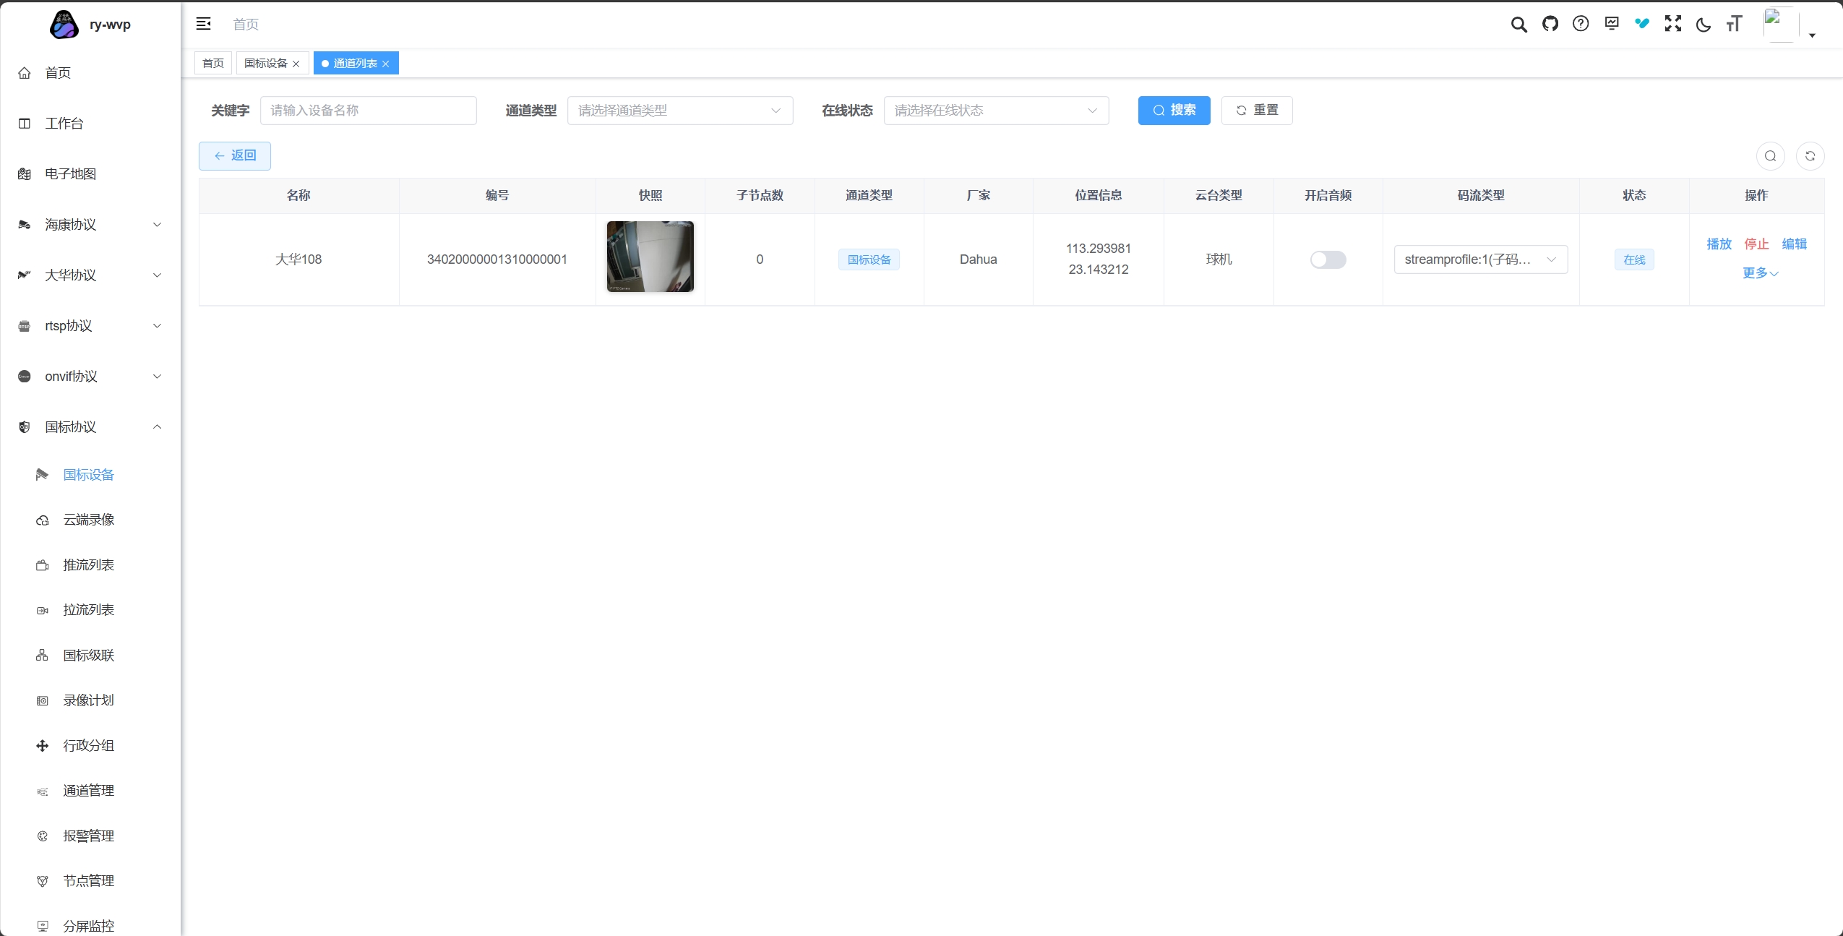Click the 播放 link in row
This screenshot has width=1843, height=936.
point(1719,244)
